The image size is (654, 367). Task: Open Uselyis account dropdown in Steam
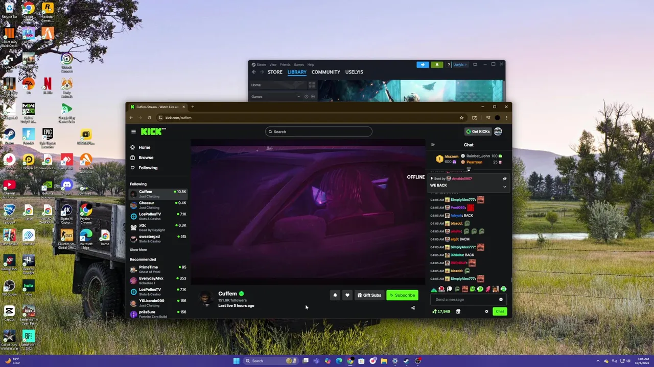pyautogui.click(x=459, y=65)
